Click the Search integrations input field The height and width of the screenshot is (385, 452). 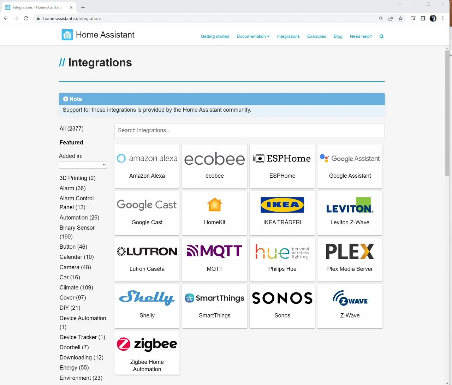coord(249,130)
